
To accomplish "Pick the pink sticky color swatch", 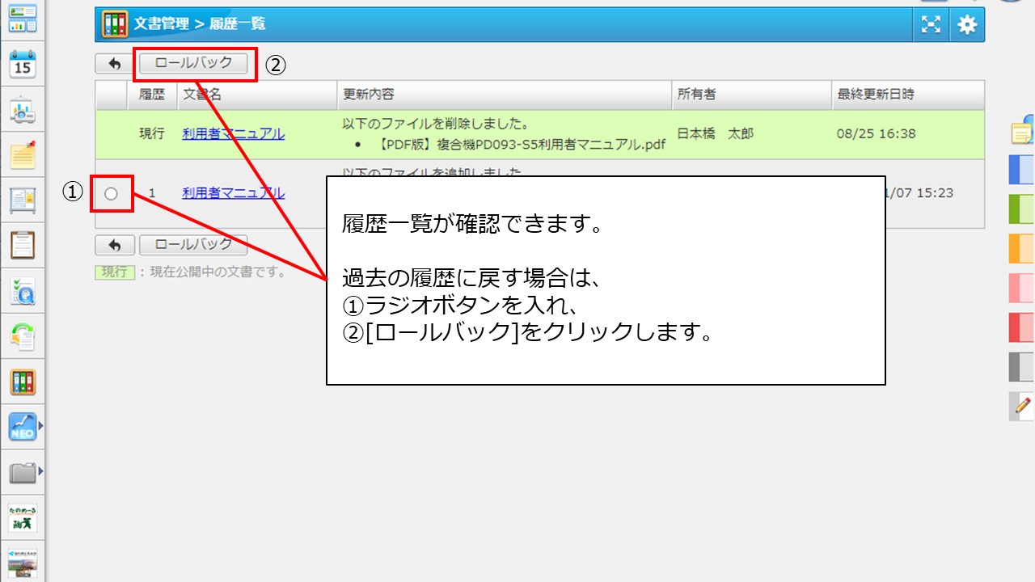I will tap(1021, 288).
